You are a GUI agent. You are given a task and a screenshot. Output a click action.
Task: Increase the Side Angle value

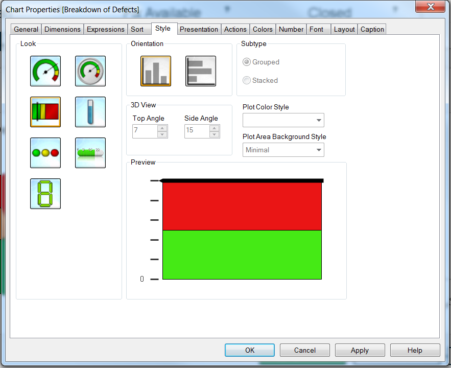[x=215, y=128]
